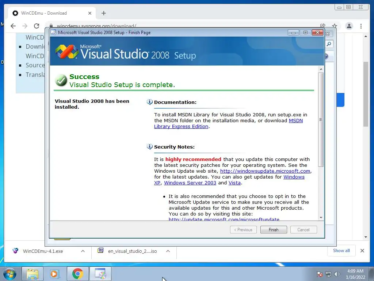The height and width of the screenshot is (281, 374).
Task: Follow the Vista updates link
Action: point(234,183)
